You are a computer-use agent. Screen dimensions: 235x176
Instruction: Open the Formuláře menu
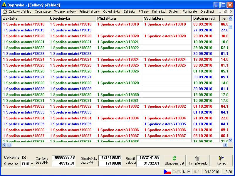[190, 12]
